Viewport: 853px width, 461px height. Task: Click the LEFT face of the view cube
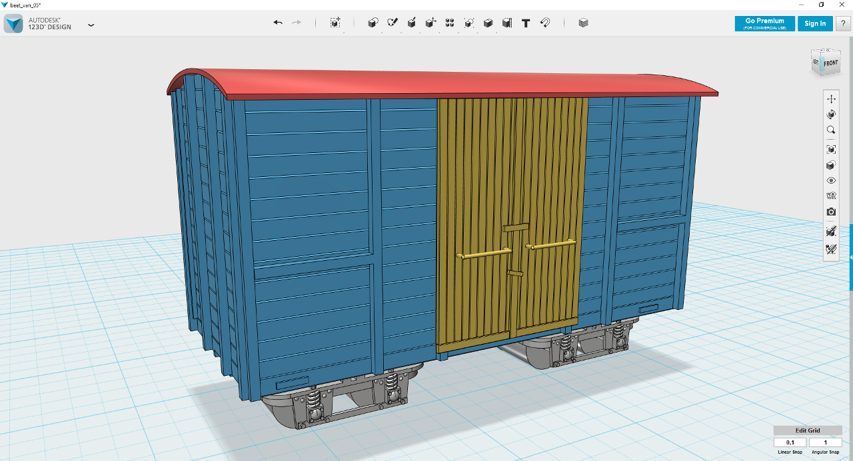pos(816,63)
